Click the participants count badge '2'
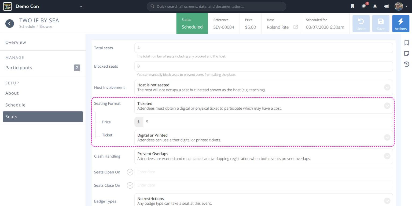 pos(77,68)
